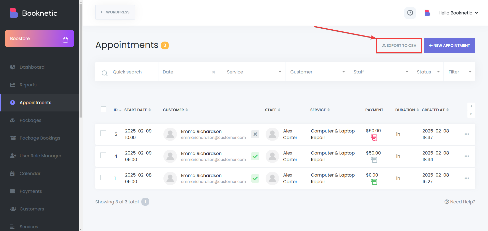Go to Package Bookings in sidebar
Screen dimensions: 488x231
(x=39, y=138)
